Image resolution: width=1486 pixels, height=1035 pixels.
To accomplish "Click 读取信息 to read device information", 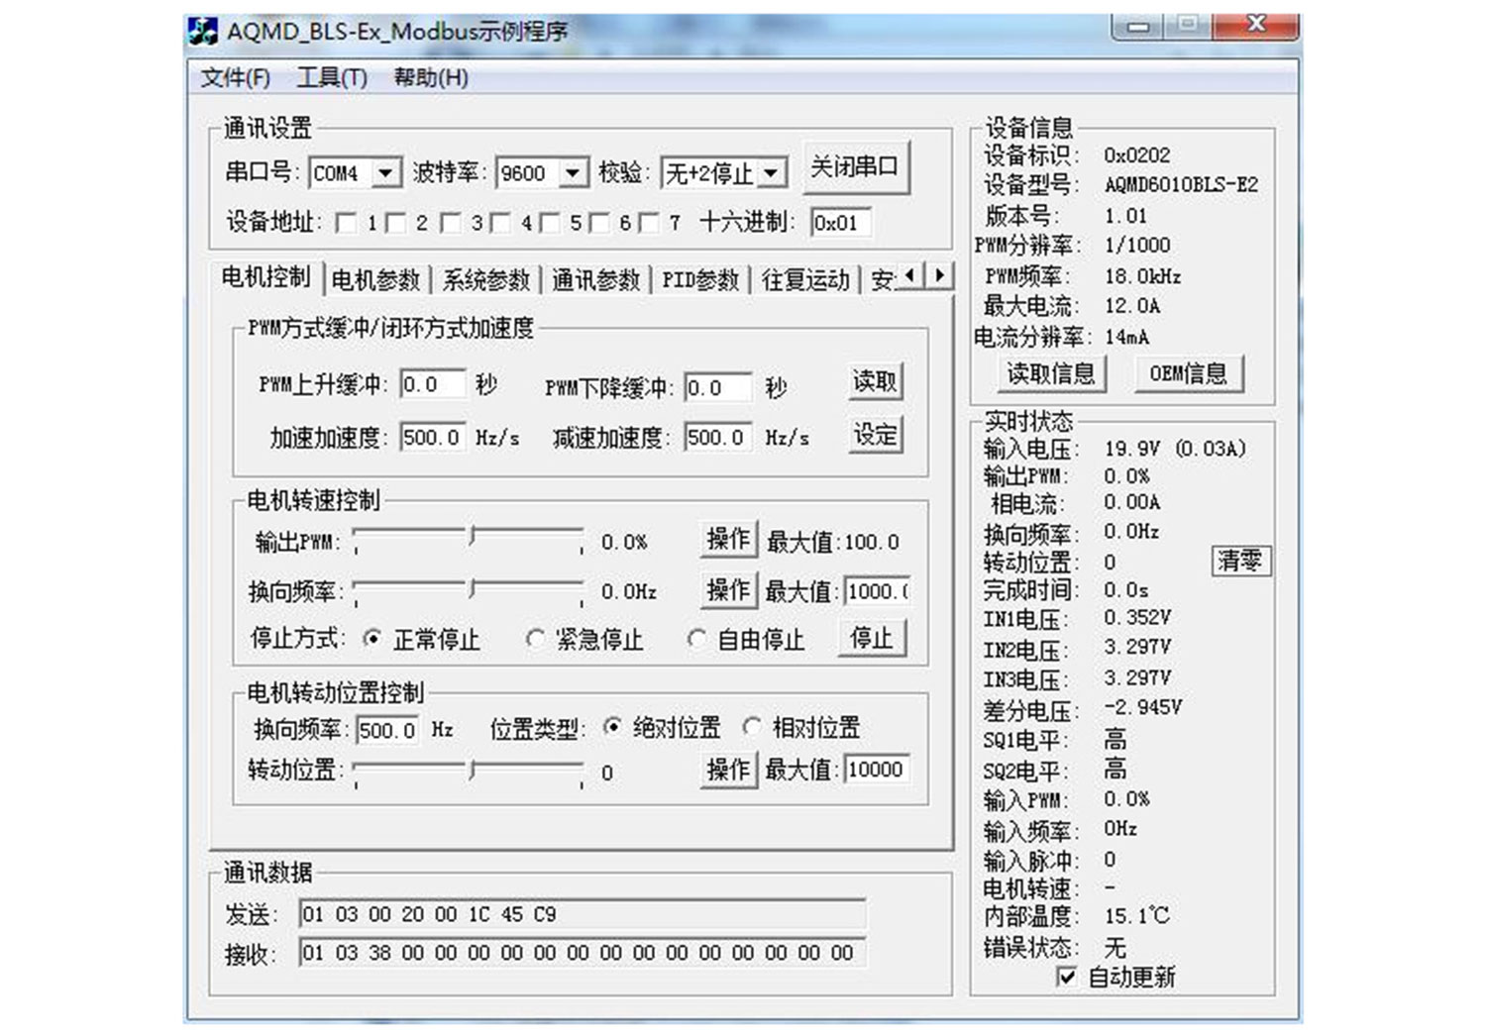I will pyautogui.click(x=1050, y=373).
